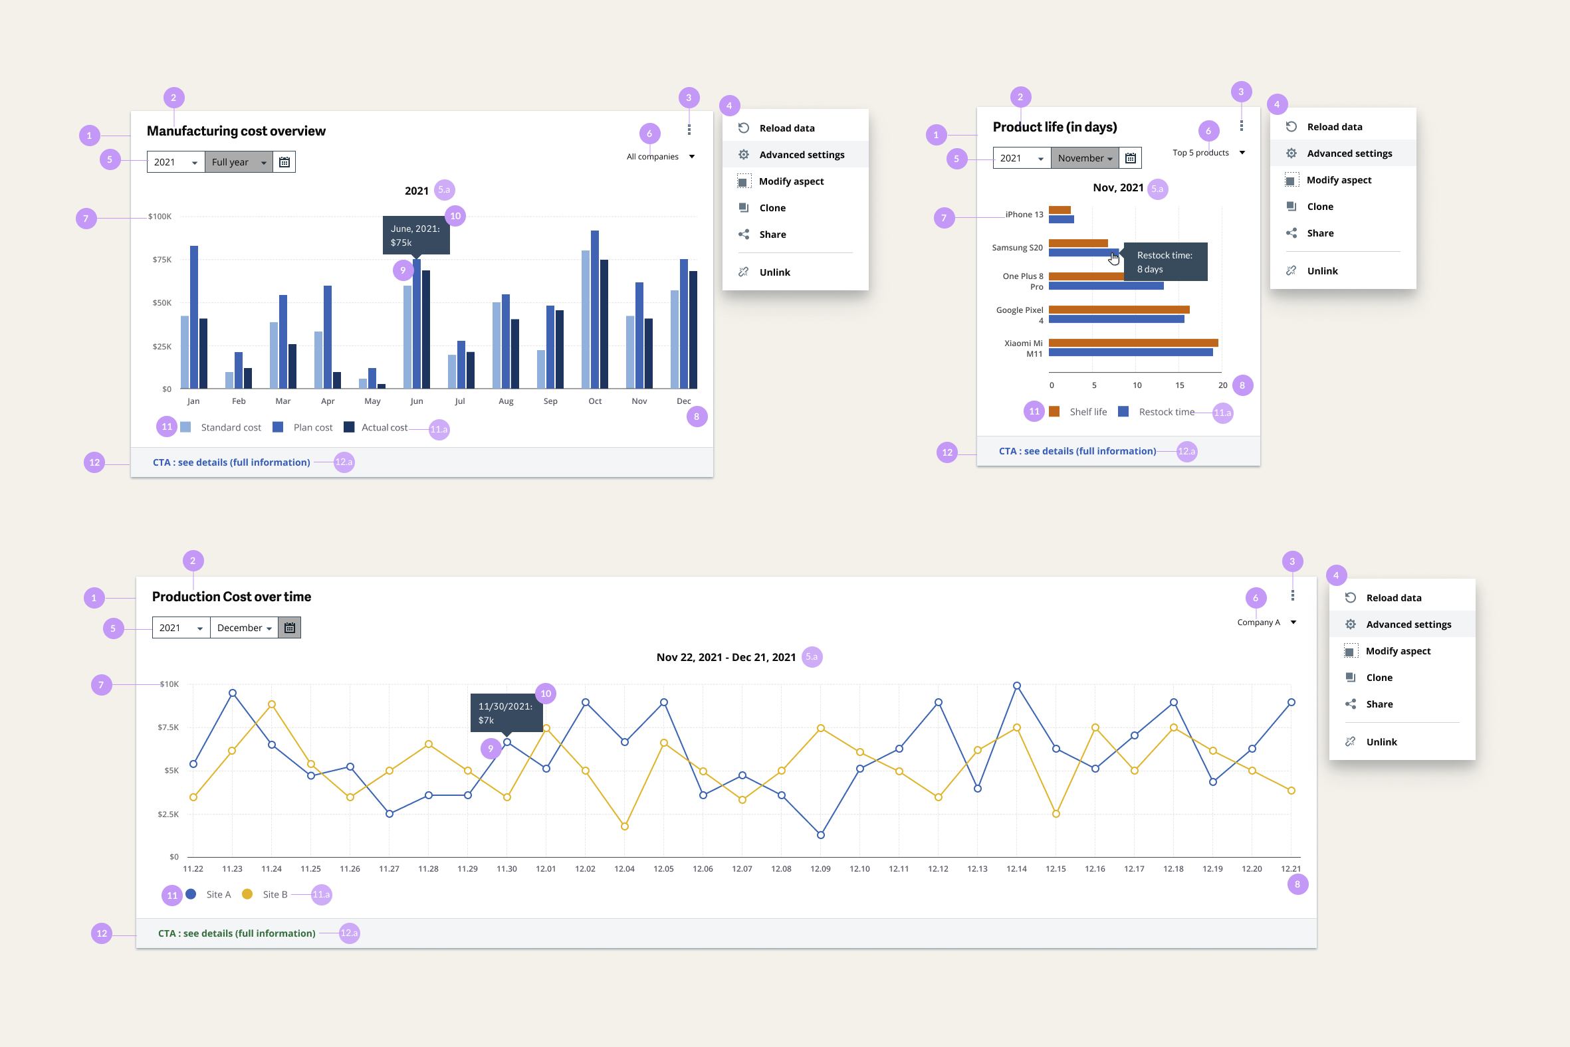Screen dimensions: 1570x1047
Task: Open the calendar picker on Manufacturing cost overview
Action: [x=284, y=161]
